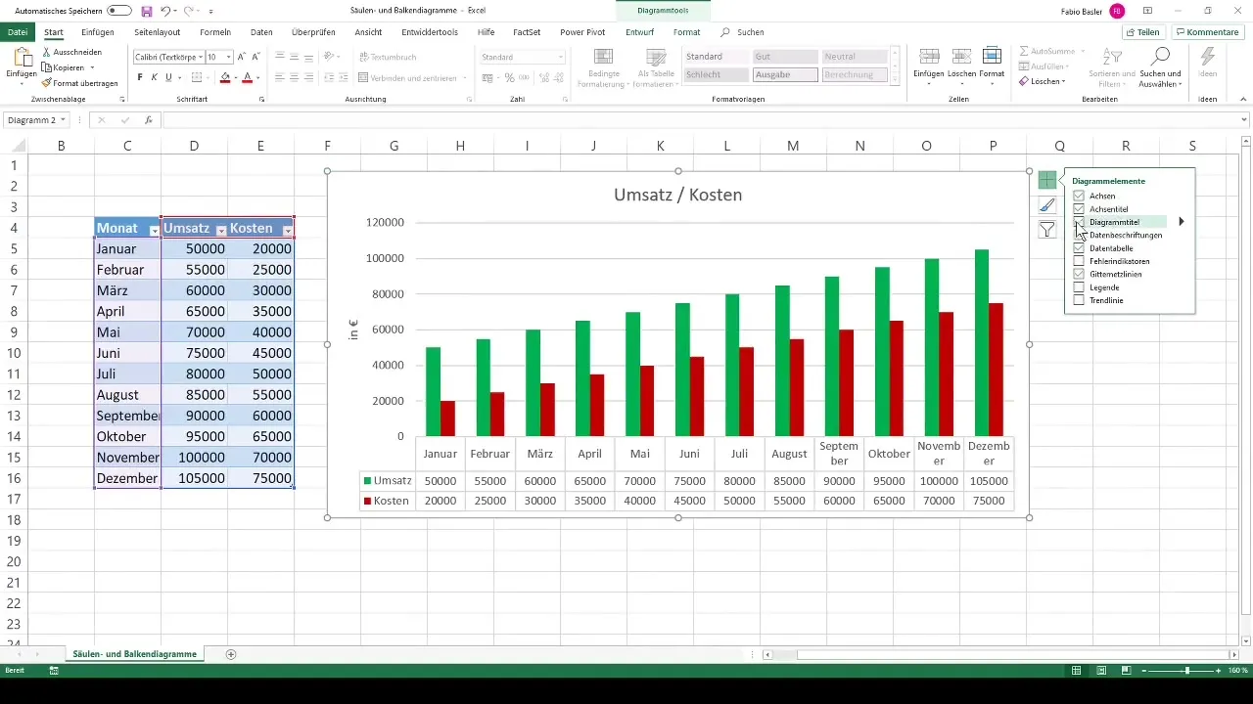This screenshot has height=704, width=1253.
Task: Switch to Formeln ribbon tab
Action: [215, 32]
